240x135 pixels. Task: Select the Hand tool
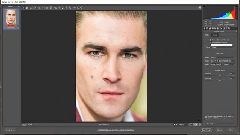click(x=27, y=7)
